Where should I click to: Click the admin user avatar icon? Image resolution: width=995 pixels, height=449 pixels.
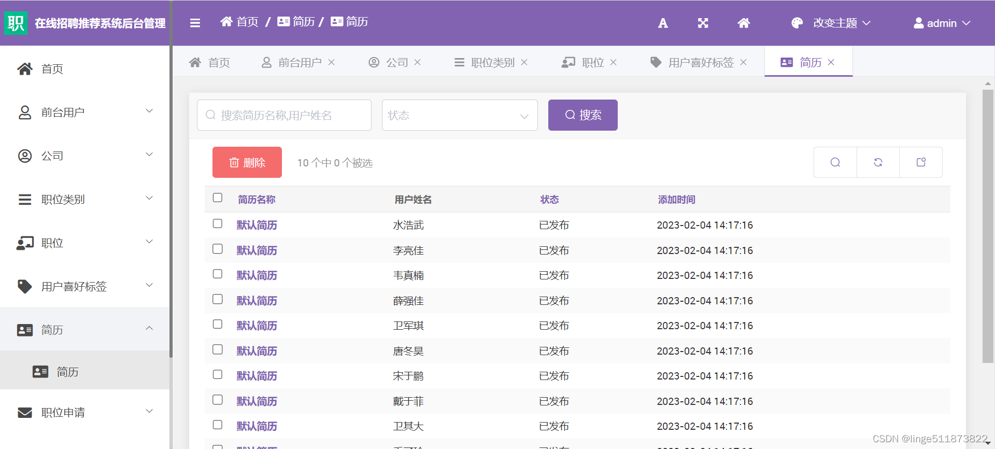click(x=919, y=23)
